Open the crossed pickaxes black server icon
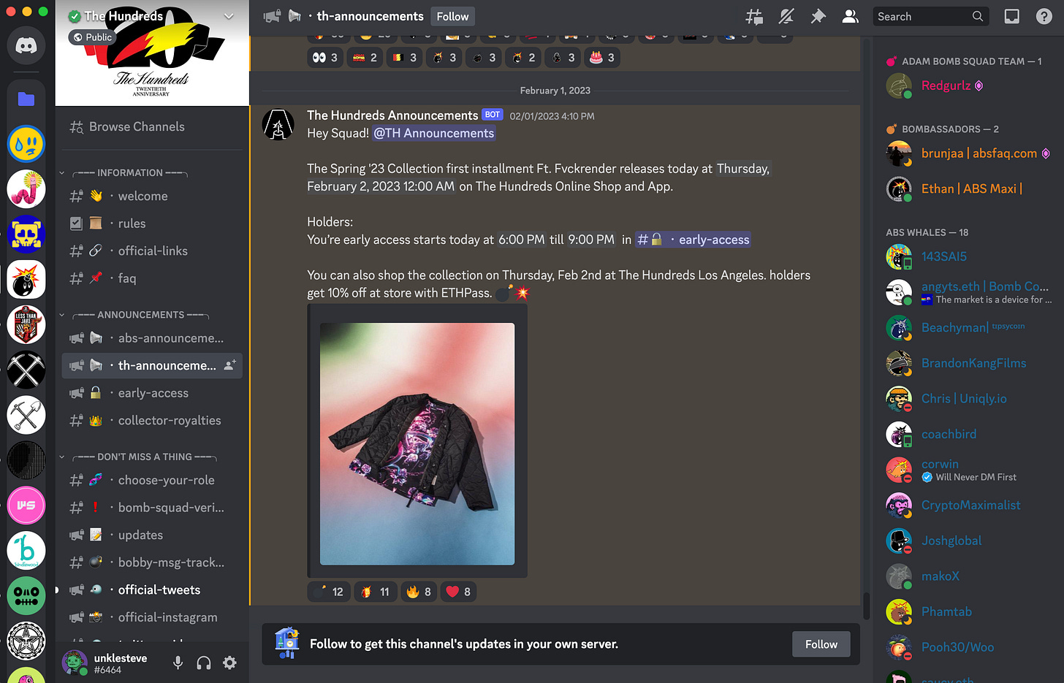 pos(26,370)
